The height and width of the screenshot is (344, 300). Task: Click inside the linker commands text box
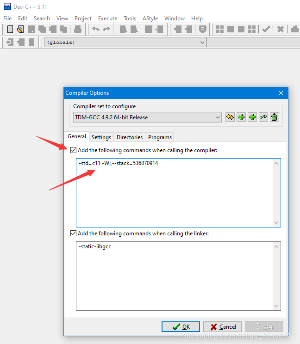[x=178, y=276]
